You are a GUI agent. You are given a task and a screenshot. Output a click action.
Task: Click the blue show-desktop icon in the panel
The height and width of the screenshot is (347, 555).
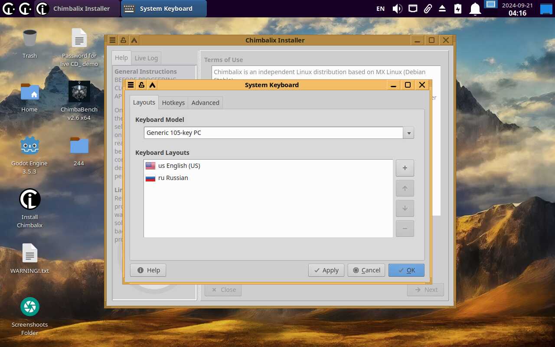point(546,9)
